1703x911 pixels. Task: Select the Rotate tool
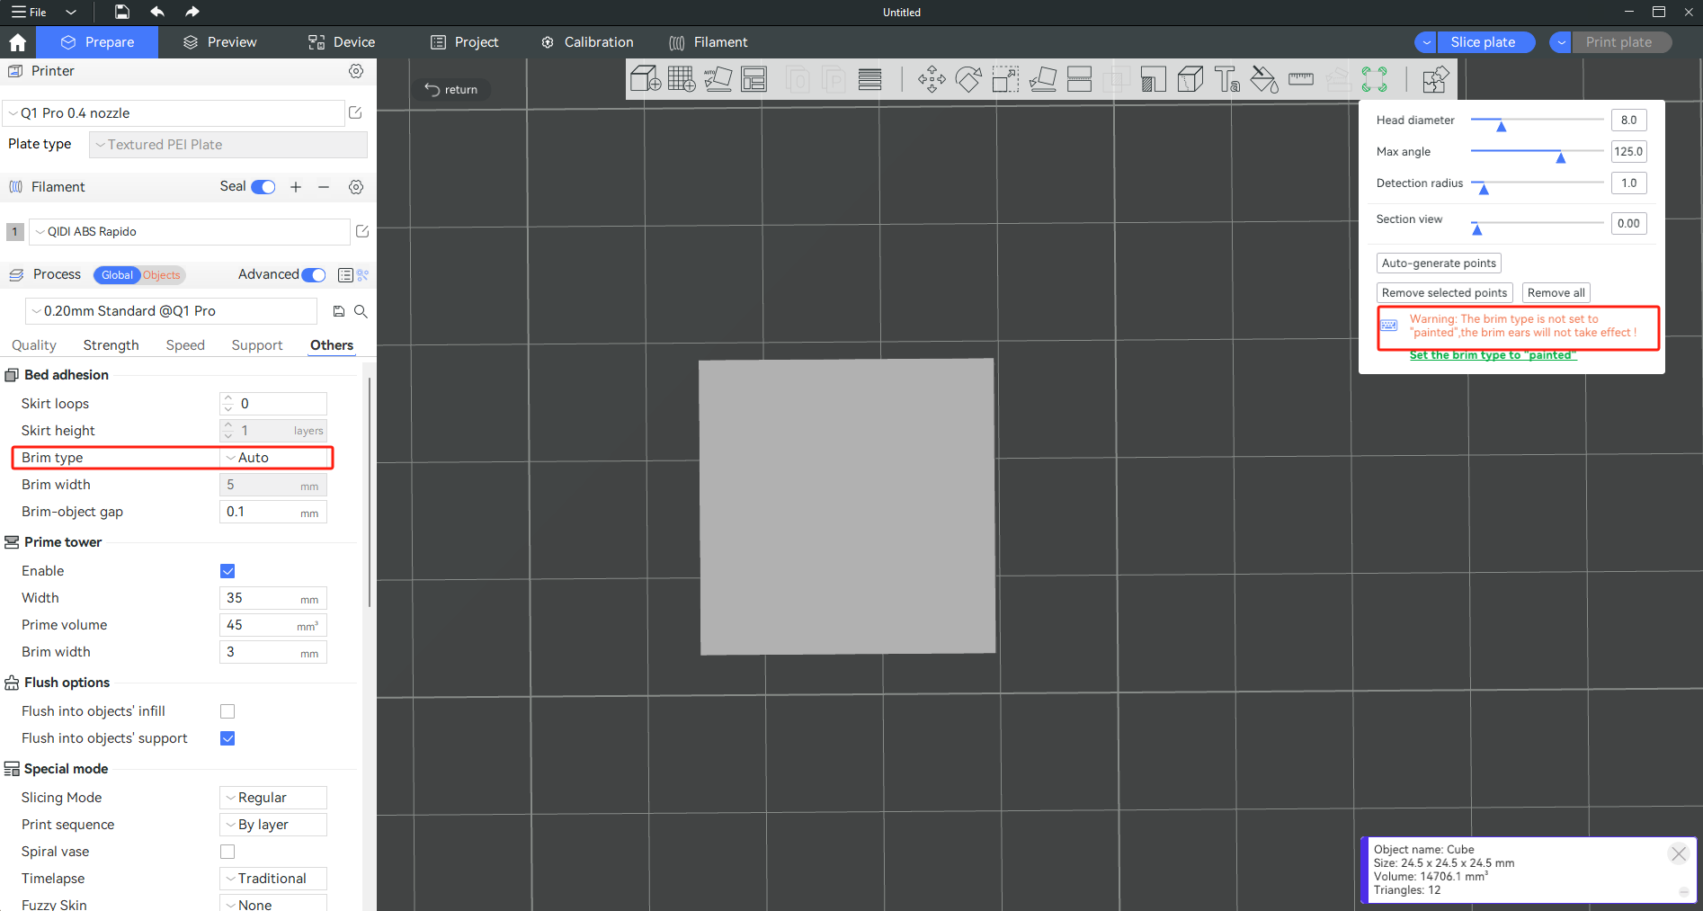coord(968,80)
